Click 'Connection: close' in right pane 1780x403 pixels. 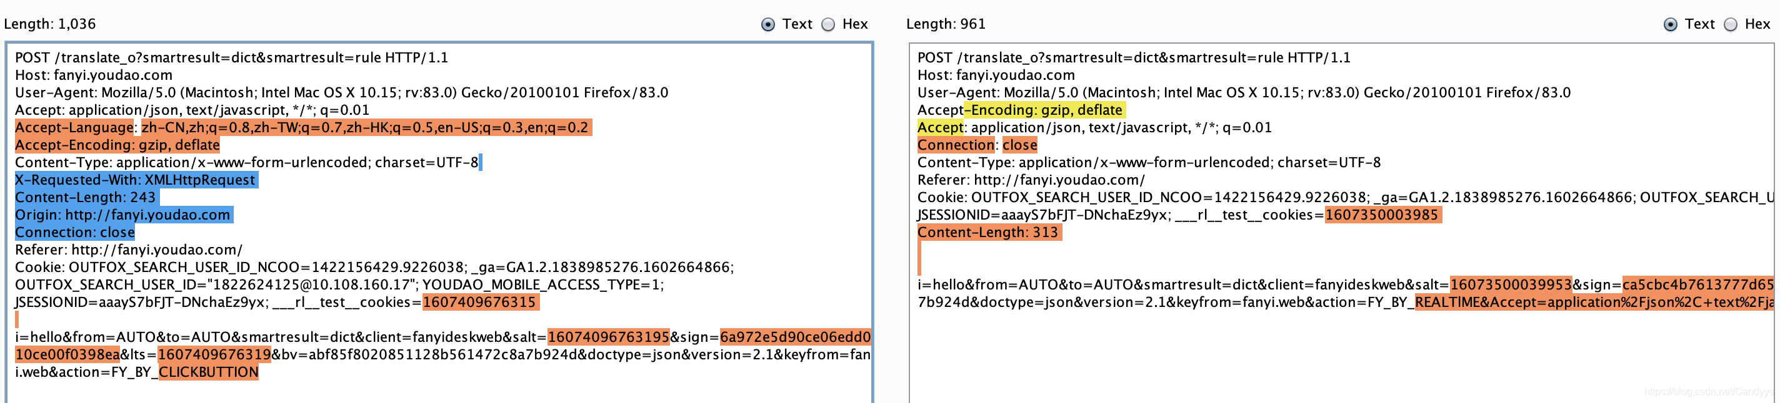pos(977,145)
